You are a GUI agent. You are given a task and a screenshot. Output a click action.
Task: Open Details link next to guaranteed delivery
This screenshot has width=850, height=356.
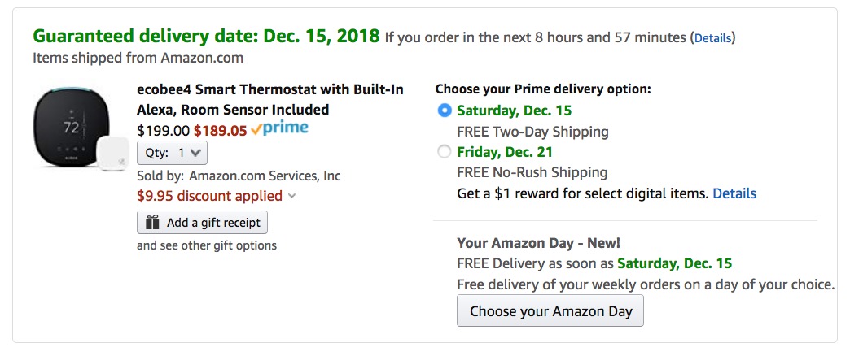(x=713, y=38)
